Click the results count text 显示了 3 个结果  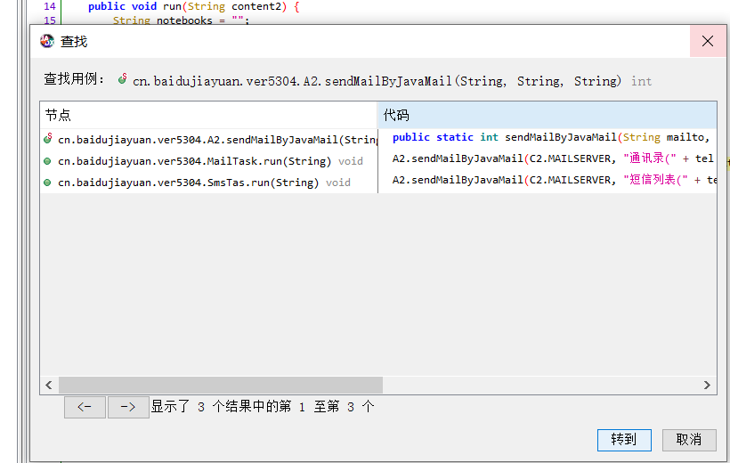263,407
